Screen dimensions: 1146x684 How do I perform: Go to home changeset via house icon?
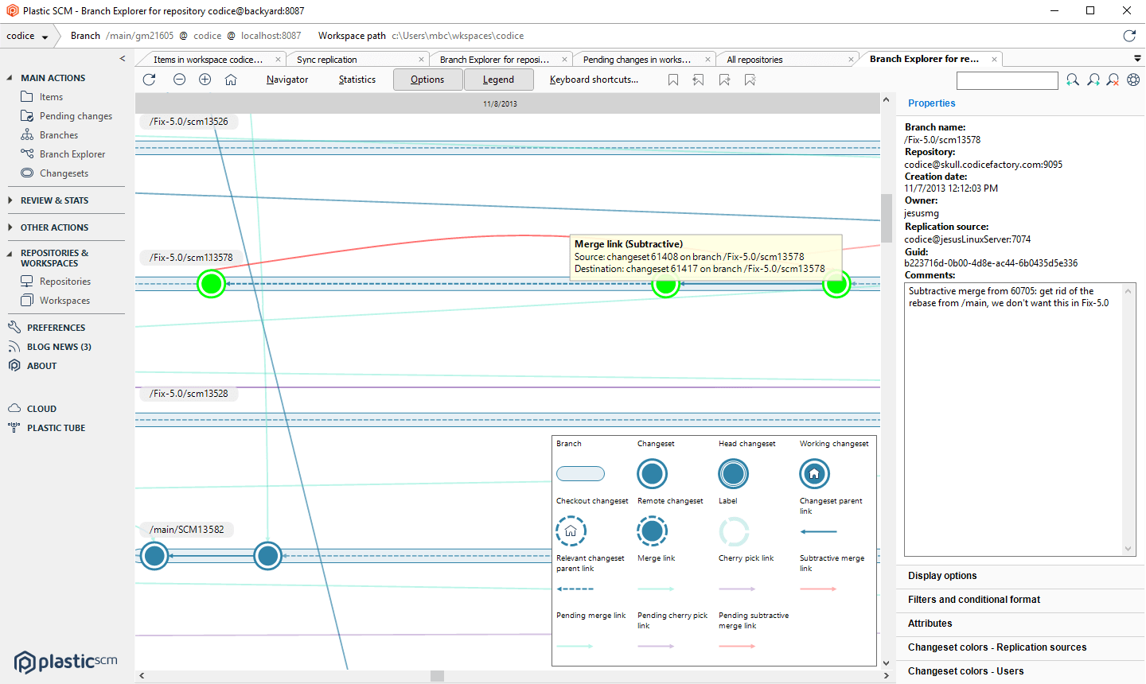click(231, 80)
